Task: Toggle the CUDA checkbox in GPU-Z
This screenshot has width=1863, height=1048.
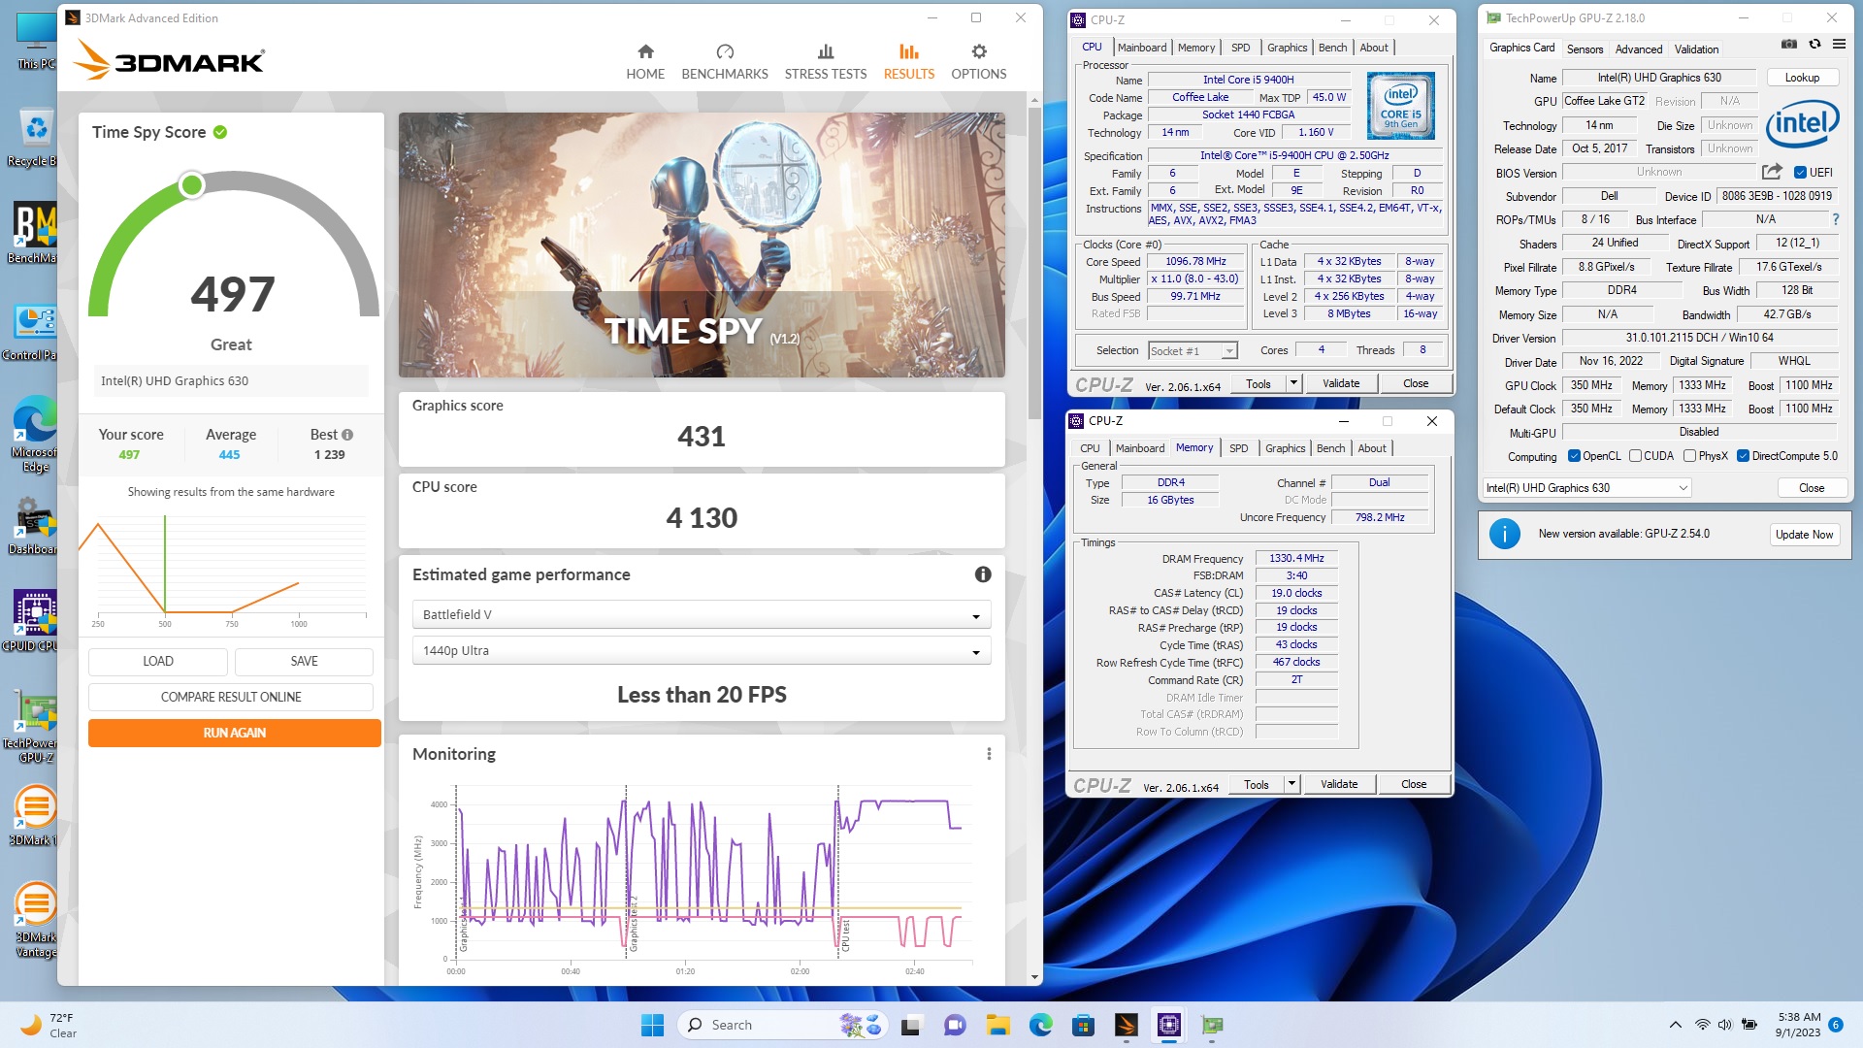Action: pos(1635,456)
